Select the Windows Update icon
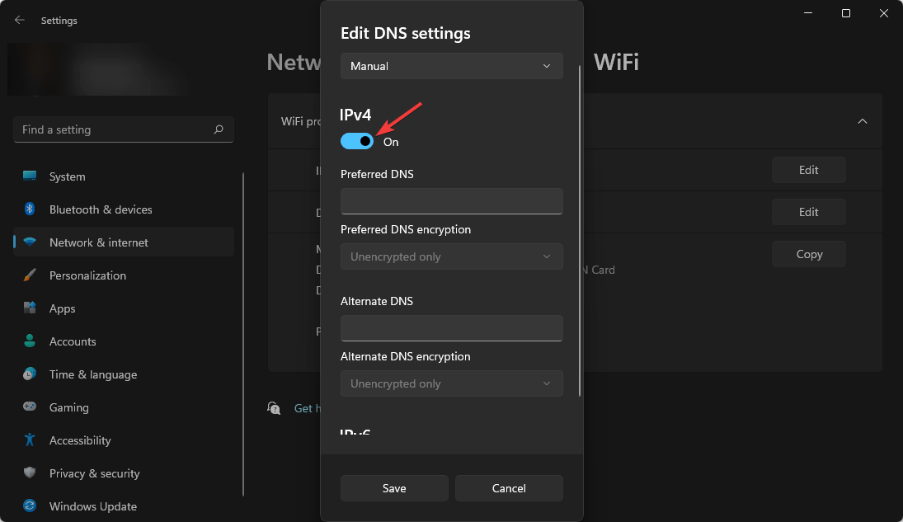The image size is (903, 522). (x=30, y=506)
